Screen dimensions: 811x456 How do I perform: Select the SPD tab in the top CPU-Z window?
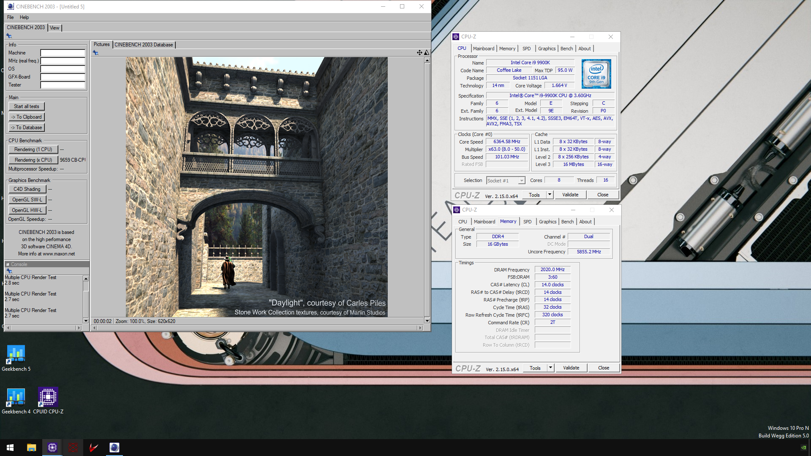coord(527,49)
